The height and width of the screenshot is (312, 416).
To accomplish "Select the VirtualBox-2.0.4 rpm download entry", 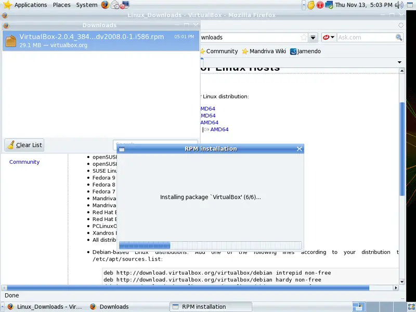I will pyautogui.click(x=101, y=41).
